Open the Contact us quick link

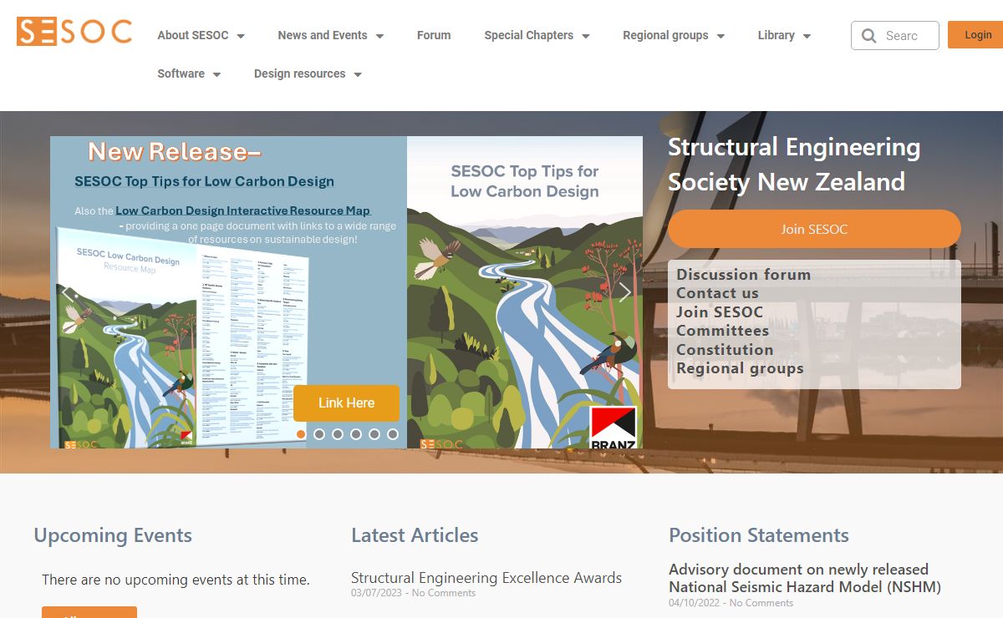coord(717,293)
